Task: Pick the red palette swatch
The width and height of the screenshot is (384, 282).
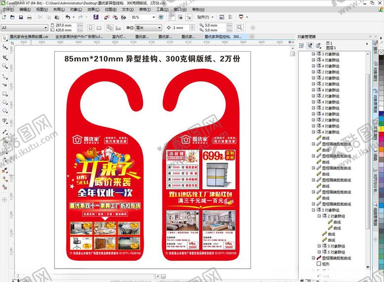Action: [382, 134]
